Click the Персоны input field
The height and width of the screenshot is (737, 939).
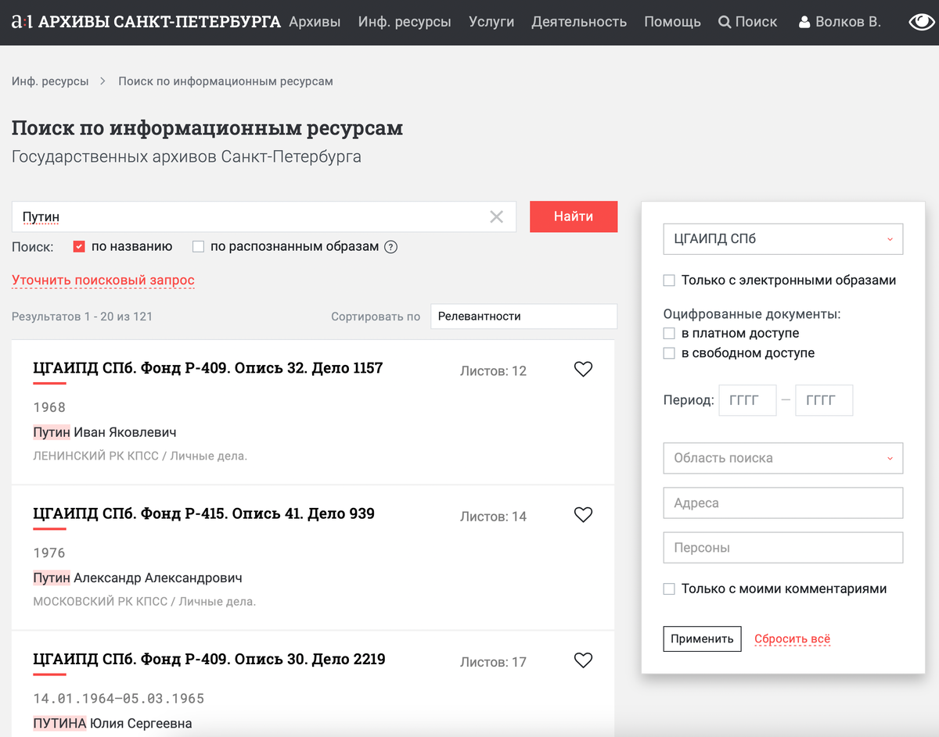click(x=783, y=548)
